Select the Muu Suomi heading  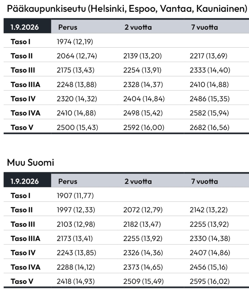[31, 162]
